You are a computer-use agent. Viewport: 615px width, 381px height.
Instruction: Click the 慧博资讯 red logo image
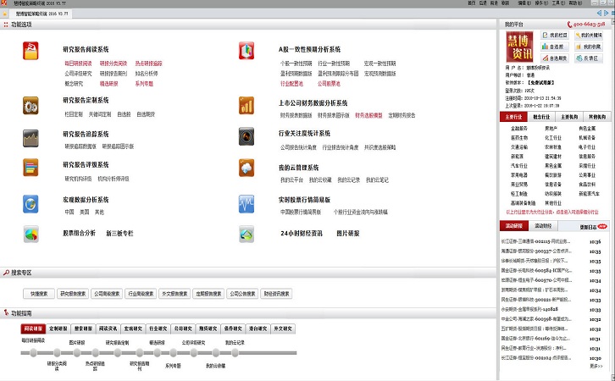(519, 47)
